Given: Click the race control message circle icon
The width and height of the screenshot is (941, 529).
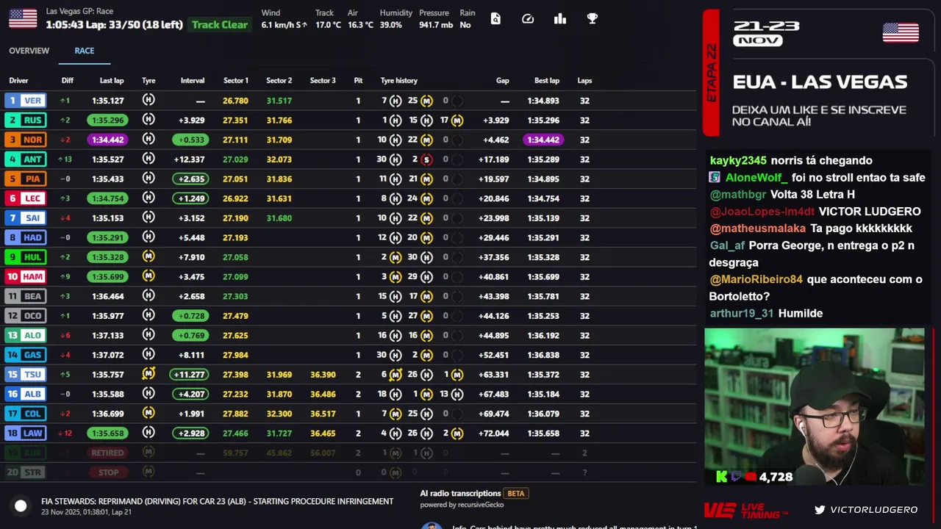Looking at the screenshot, I should [x=21, y=505].
